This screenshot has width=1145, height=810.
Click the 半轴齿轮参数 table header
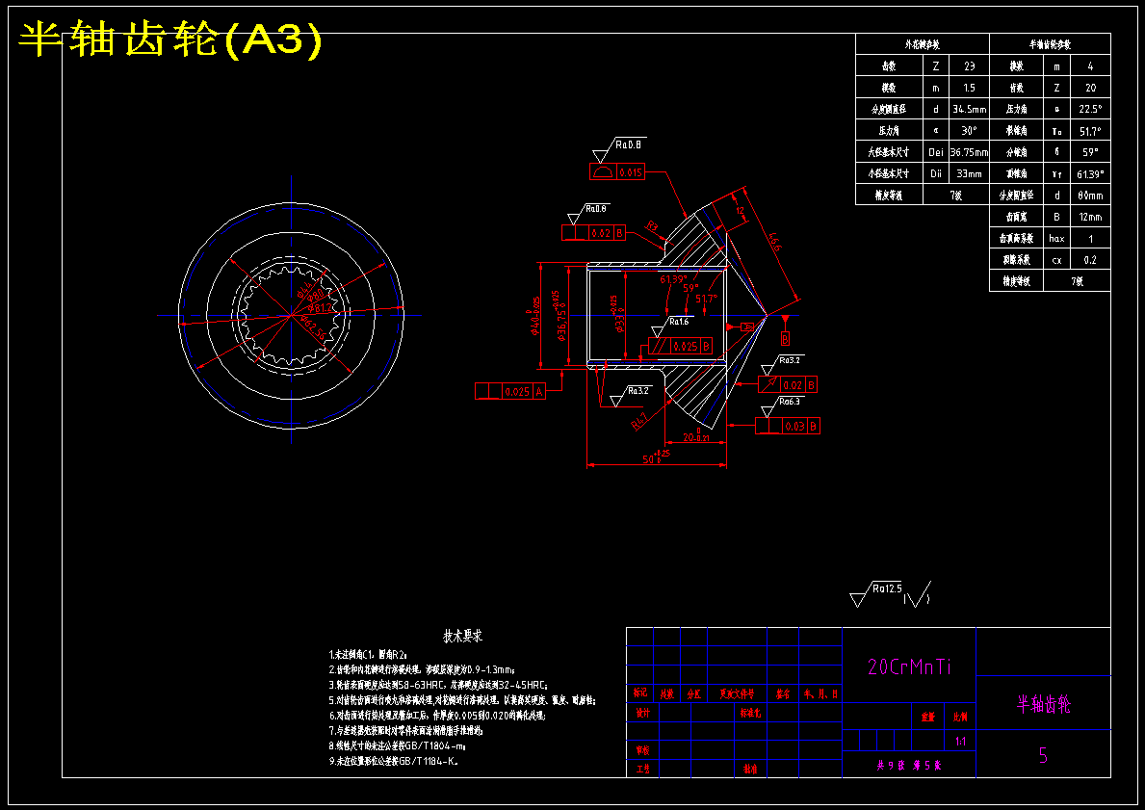pos(1050,44)
